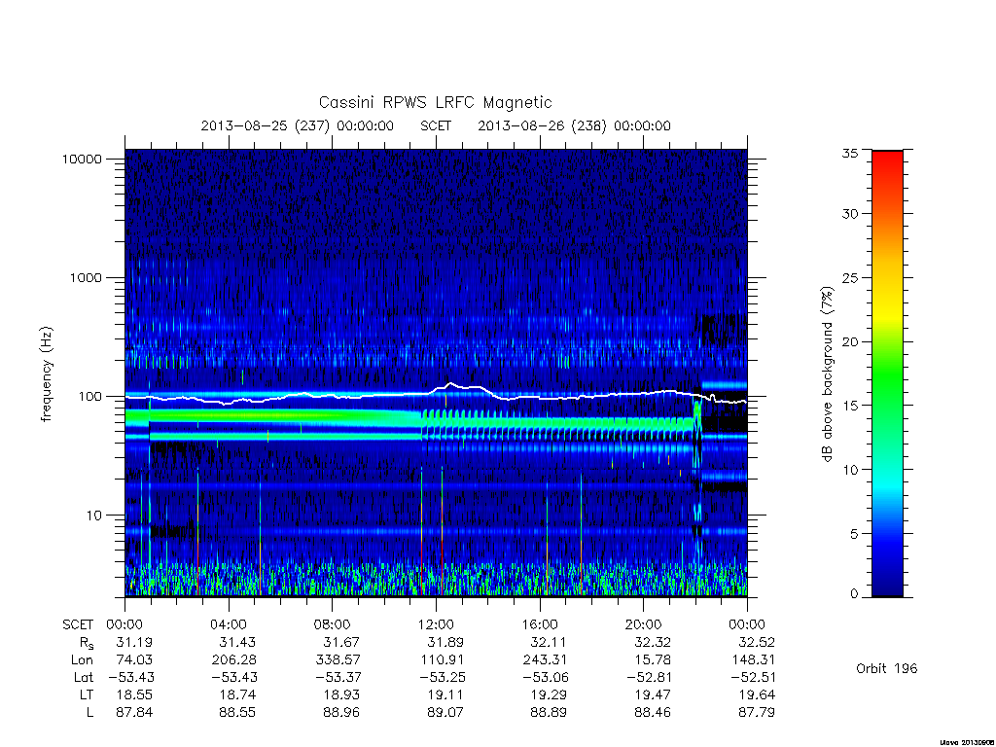The image size is (996, 747).
Task: Click the 'frequency (Hz)' axis label
Action: pos(46,374)
